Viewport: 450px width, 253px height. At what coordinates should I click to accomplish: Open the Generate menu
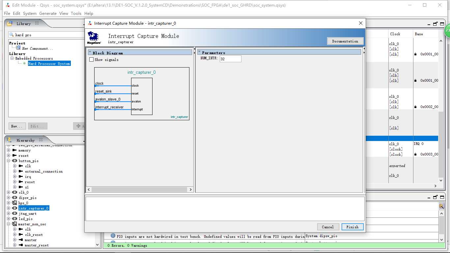48,14
